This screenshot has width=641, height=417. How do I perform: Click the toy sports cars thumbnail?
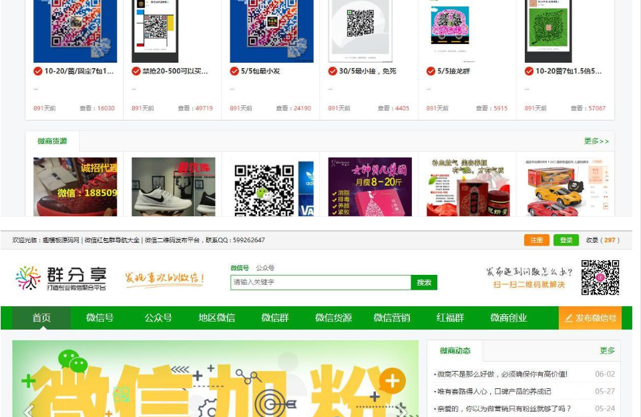click(x=567, y=187)
